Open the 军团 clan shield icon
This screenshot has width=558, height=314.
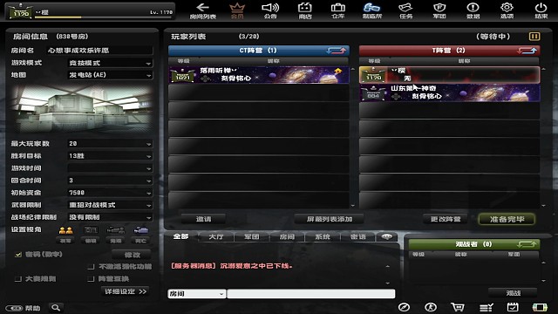[439, 10]
